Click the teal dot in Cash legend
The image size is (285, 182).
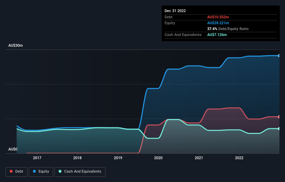(x=60, y=171)
